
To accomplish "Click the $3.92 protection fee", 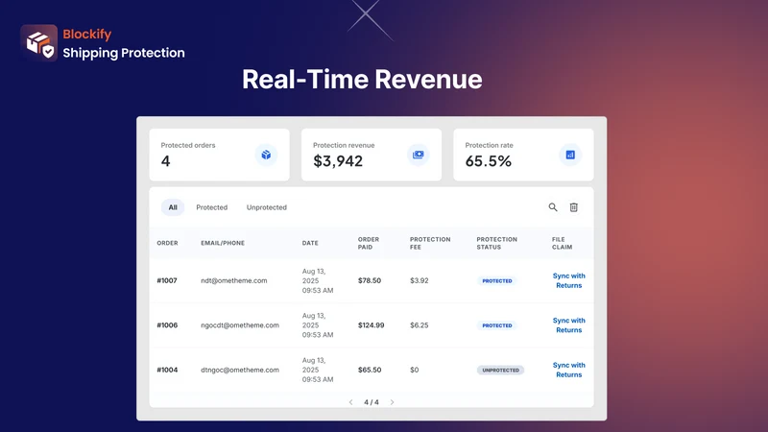I will tap(420, 280).
